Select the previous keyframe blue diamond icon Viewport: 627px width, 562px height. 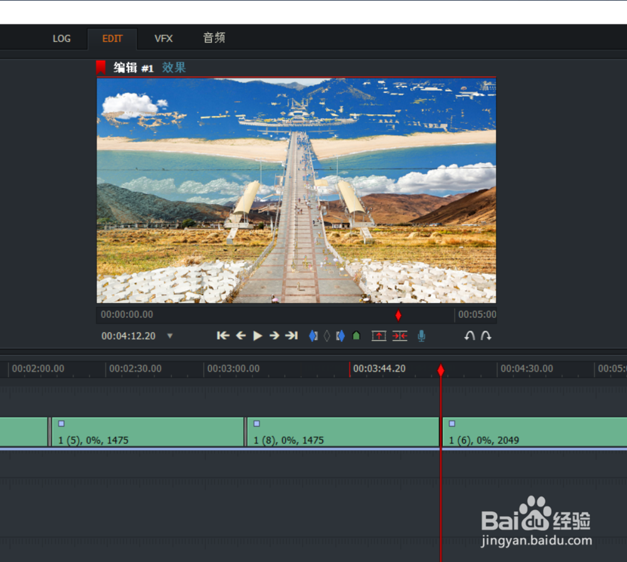[x=313, y=336]
